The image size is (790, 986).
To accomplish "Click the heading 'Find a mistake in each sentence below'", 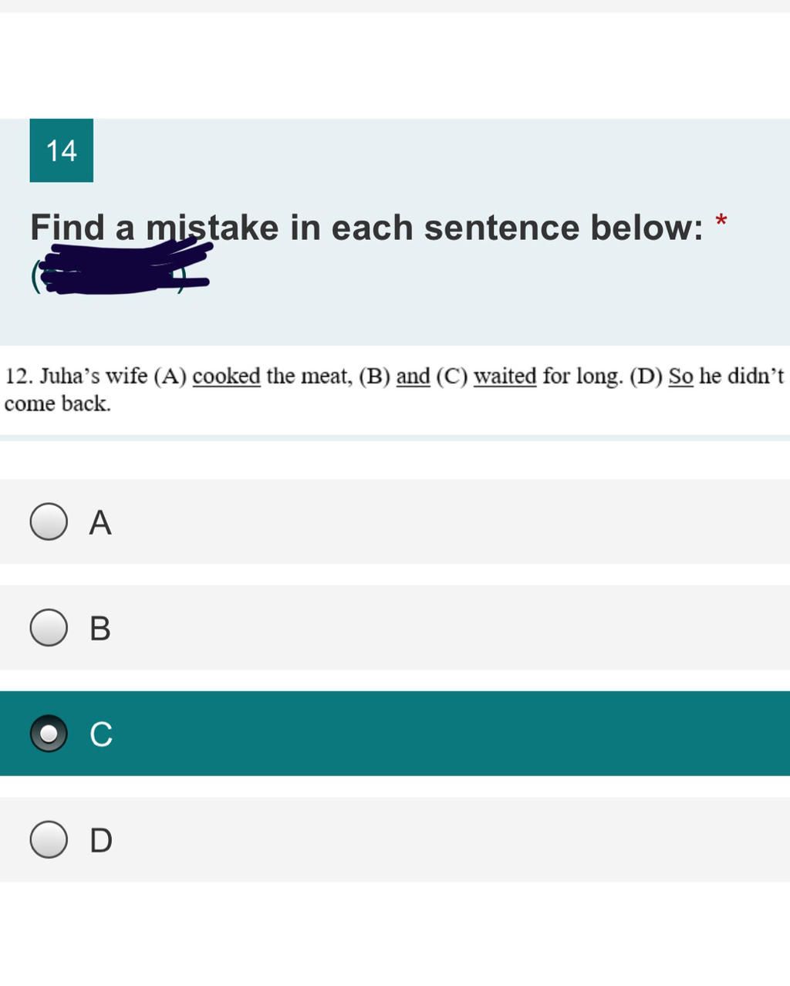I will [366, 228].
